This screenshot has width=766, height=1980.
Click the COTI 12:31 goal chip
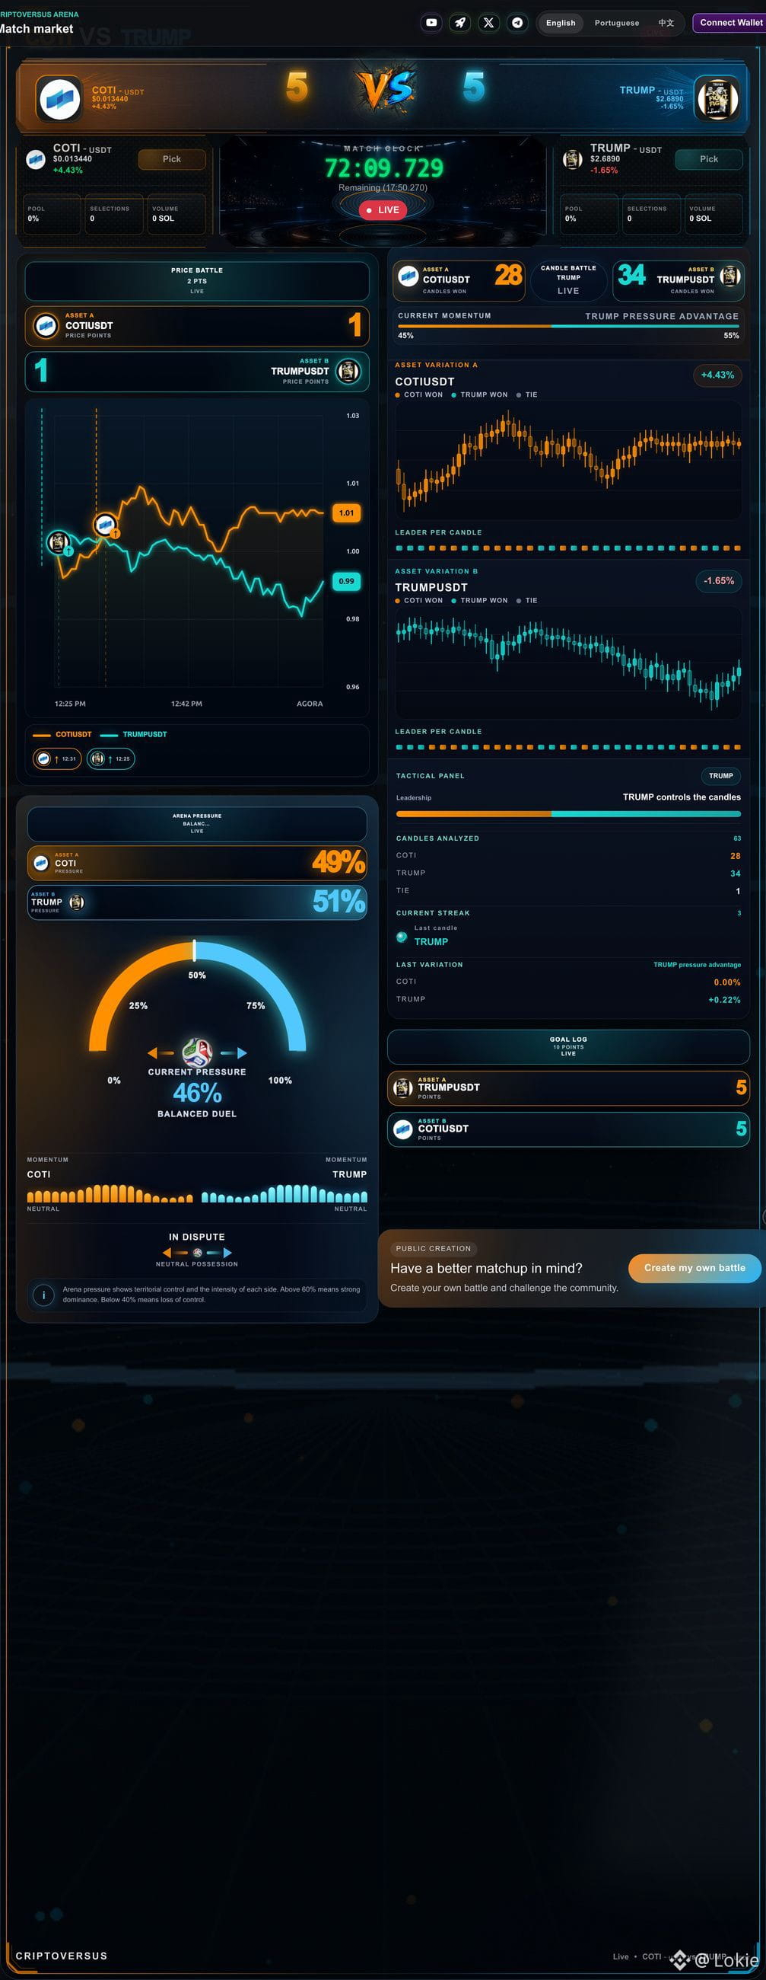57,758
